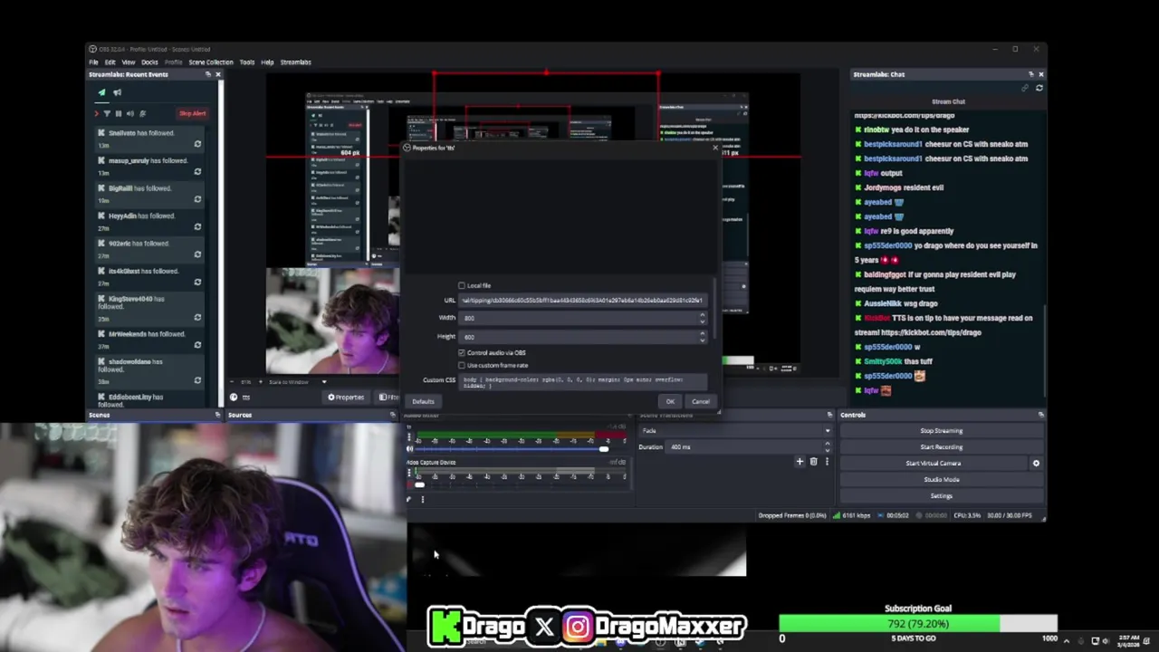The width and height of the screenshot is (1159, 652).
Task: Replay the its4kGhxst follow alert
Action: (197, 283)
